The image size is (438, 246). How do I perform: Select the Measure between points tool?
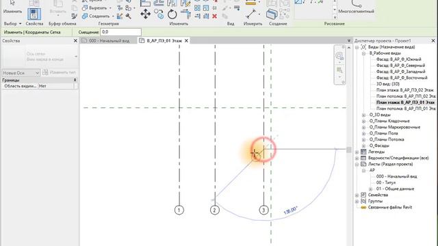point(251,14)
